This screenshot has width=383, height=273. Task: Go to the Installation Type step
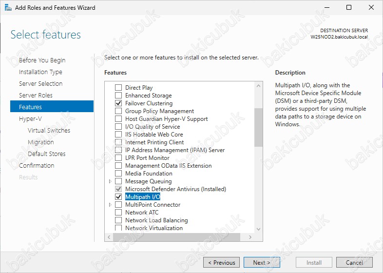click(40, 72)
